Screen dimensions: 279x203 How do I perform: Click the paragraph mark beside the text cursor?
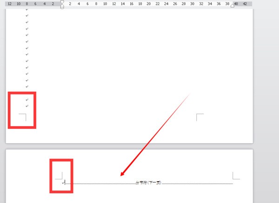tap(63, 183)
